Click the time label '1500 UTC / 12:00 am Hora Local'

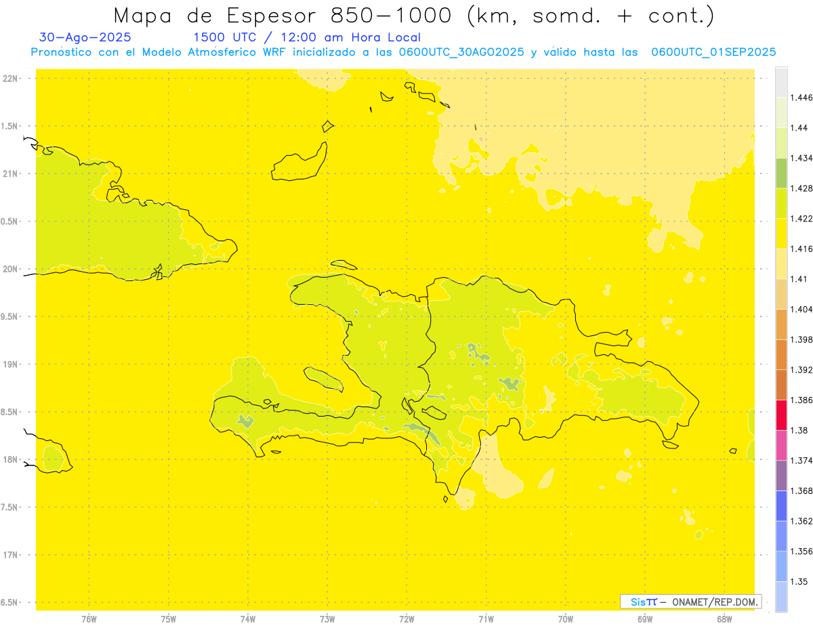point(307,38)
